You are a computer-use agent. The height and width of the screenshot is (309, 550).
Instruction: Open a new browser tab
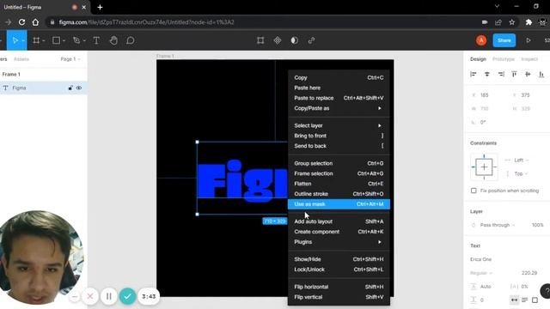coord(100,7)
